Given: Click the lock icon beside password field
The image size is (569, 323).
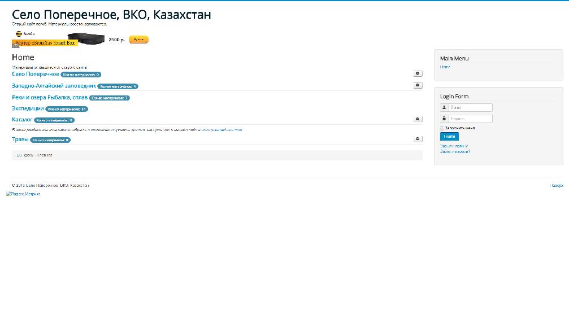Looking at the screenshot, I should (444, 119).
